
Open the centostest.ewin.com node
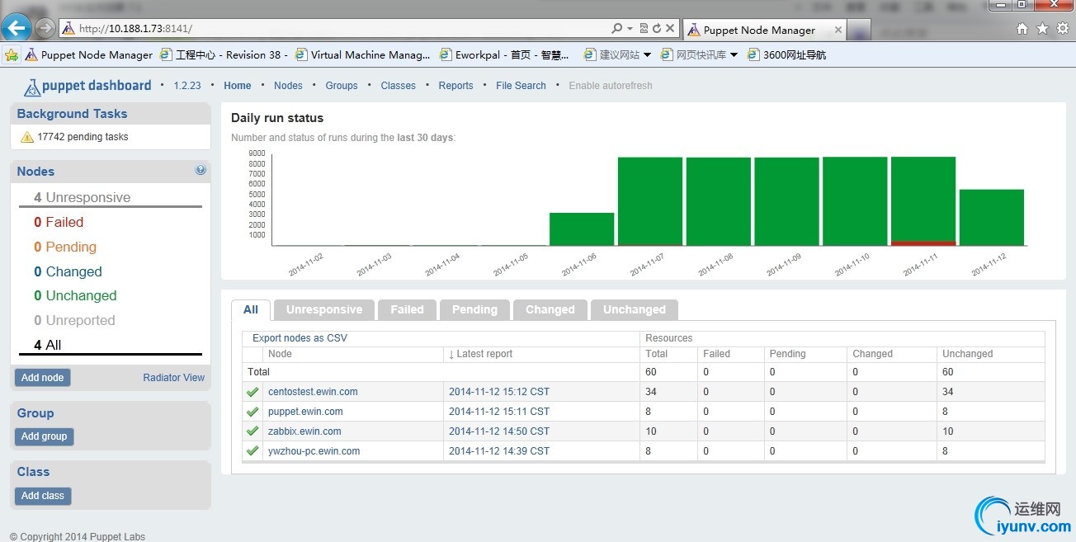click(313, 392)
